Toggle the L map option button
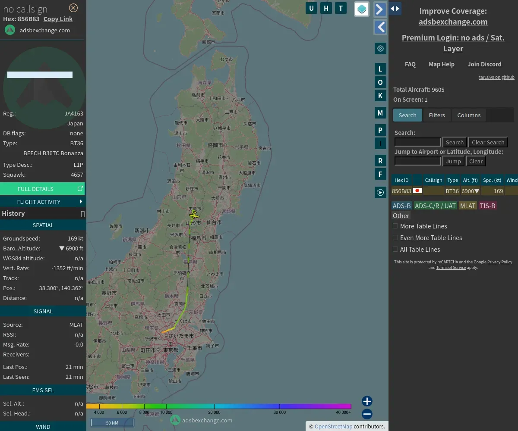The image size is (518, 431). [x=380, y=69]
